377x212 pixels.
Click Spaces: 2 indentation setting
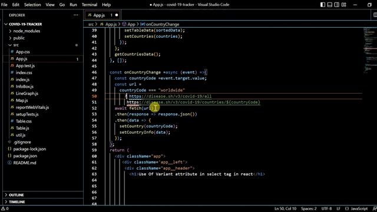click(309, 208)
